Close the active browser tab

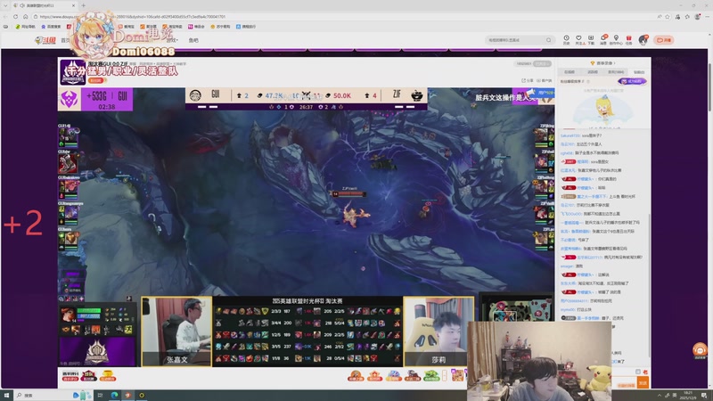(x=74, y=5)
